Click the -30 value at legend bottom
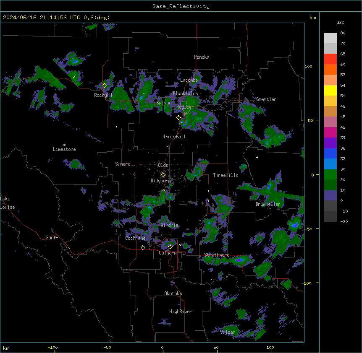The height and width of the screenshot is (353, 362). pos(344,221)
